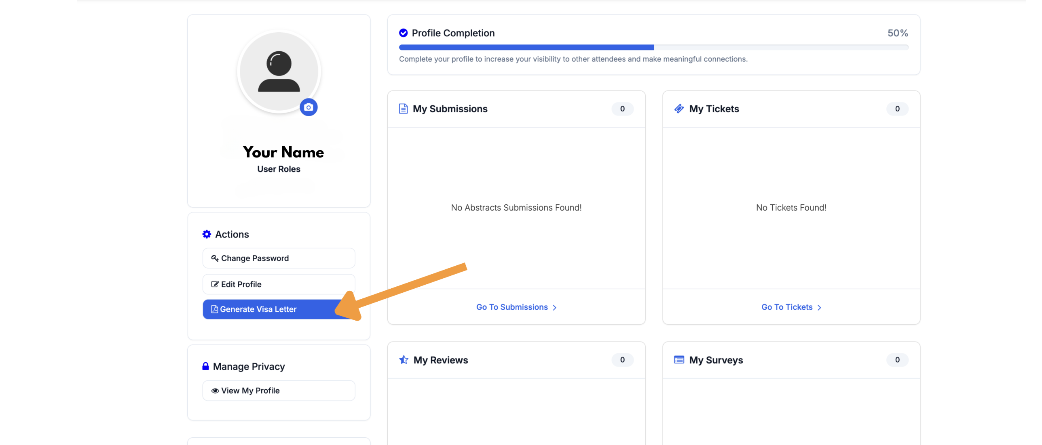The image size is (1042, 445).
Task: Click the My Reviews star icon
Action: pyautogui.click(x=403, y=359)
